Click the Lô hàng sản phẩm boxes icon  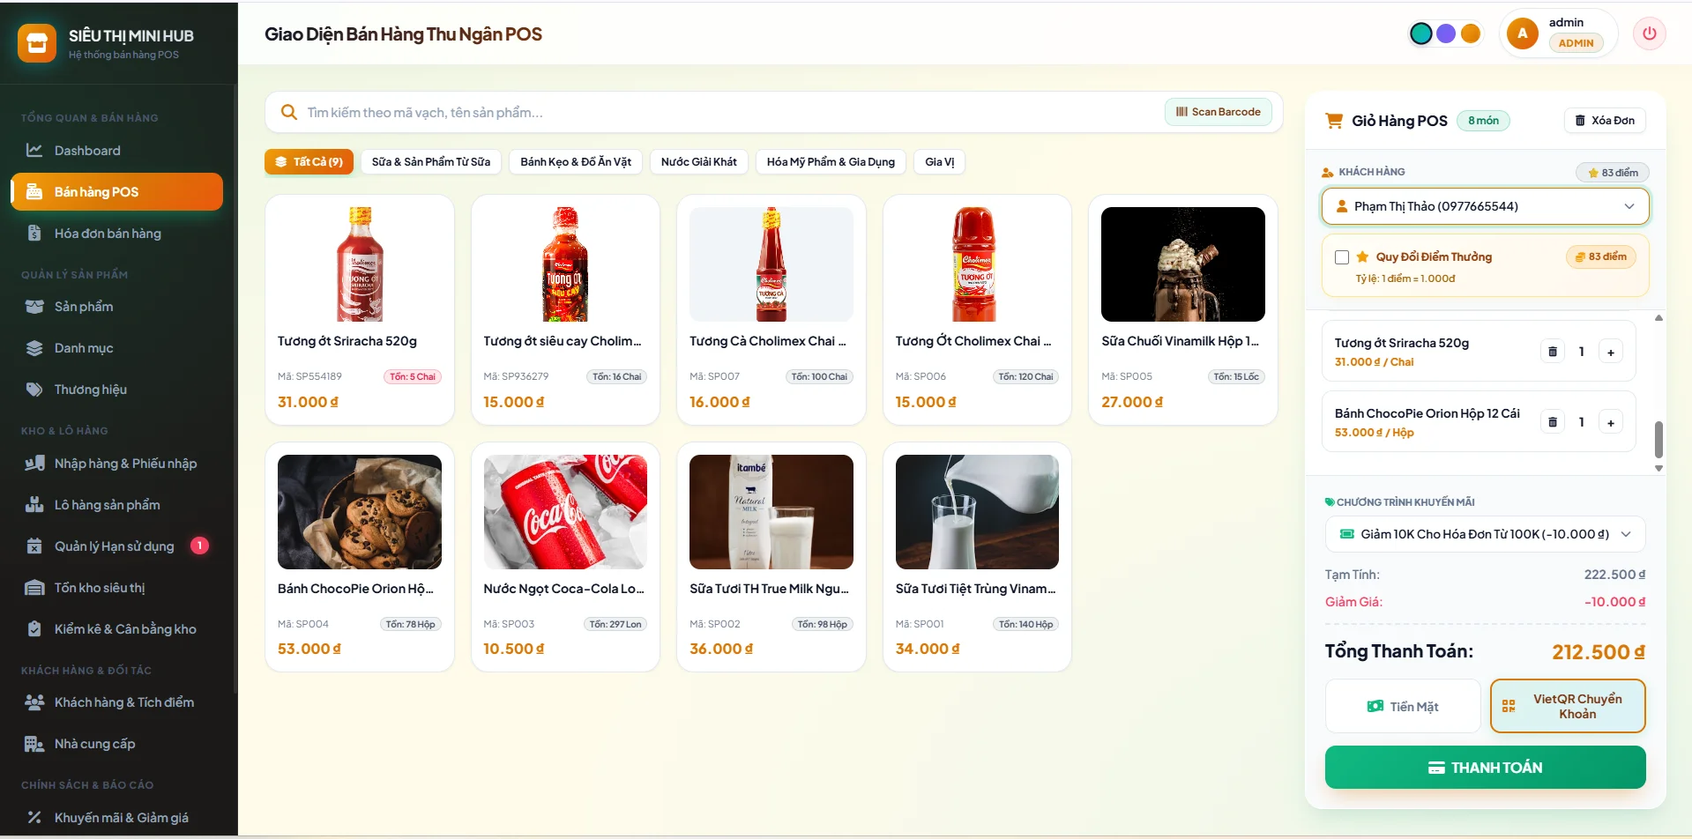(x=34, y=505)
